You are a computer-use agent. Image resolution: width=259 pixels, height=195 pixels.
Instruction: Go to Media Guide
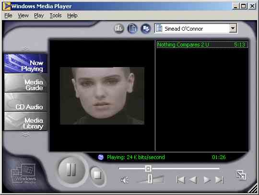[26, 83]
